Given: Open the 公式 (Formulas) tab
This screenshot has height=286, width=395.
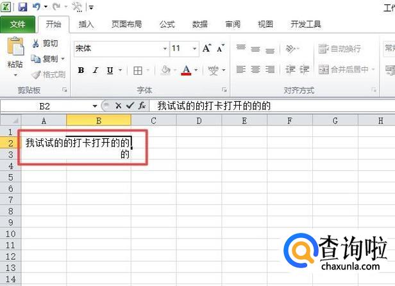Looking at the screenshot, I should tap(167, 24).
